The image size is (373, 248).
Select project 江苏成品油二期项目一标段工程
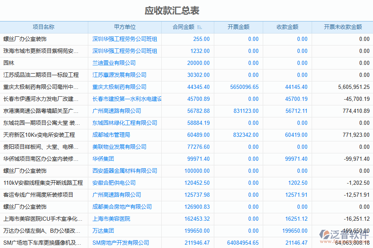pos(41,75)
